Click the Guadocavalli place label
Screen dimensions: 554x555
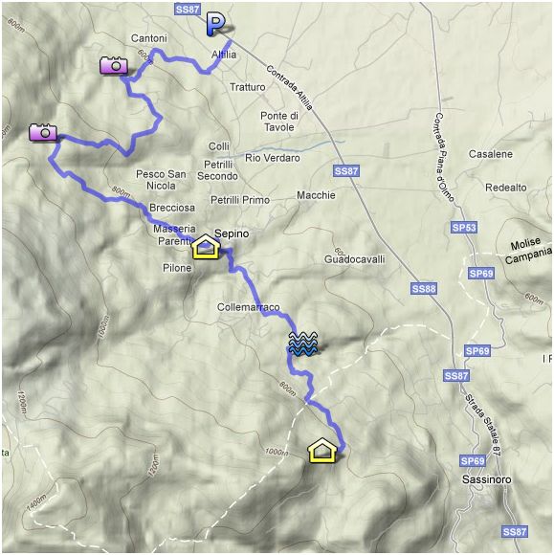tap(354, 259)
